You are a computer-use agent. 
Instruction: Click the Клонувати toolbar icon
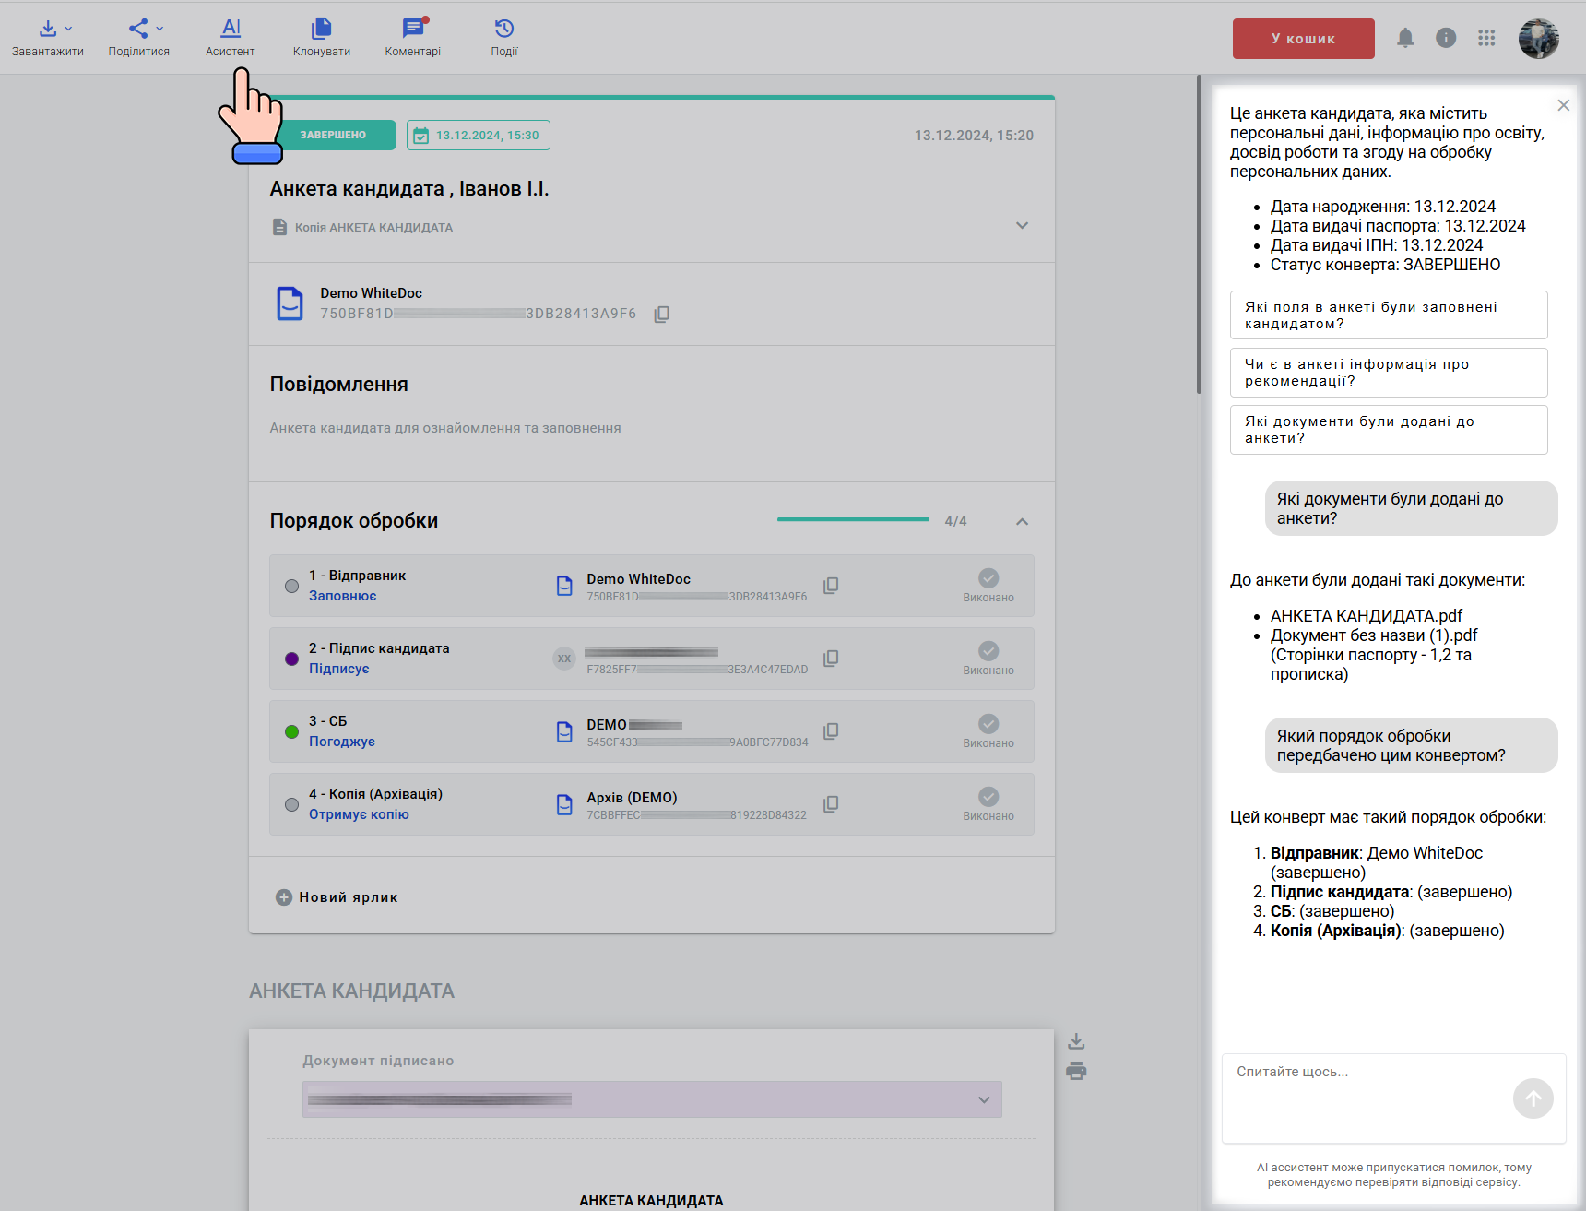321,38
